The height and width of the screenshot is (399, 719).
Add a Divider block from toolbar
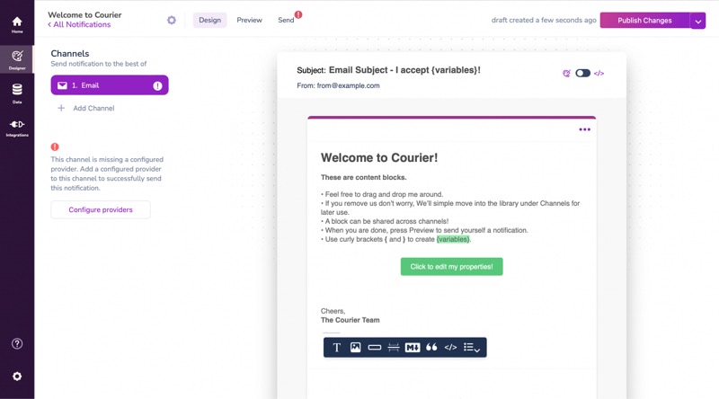tap(394, 348)
